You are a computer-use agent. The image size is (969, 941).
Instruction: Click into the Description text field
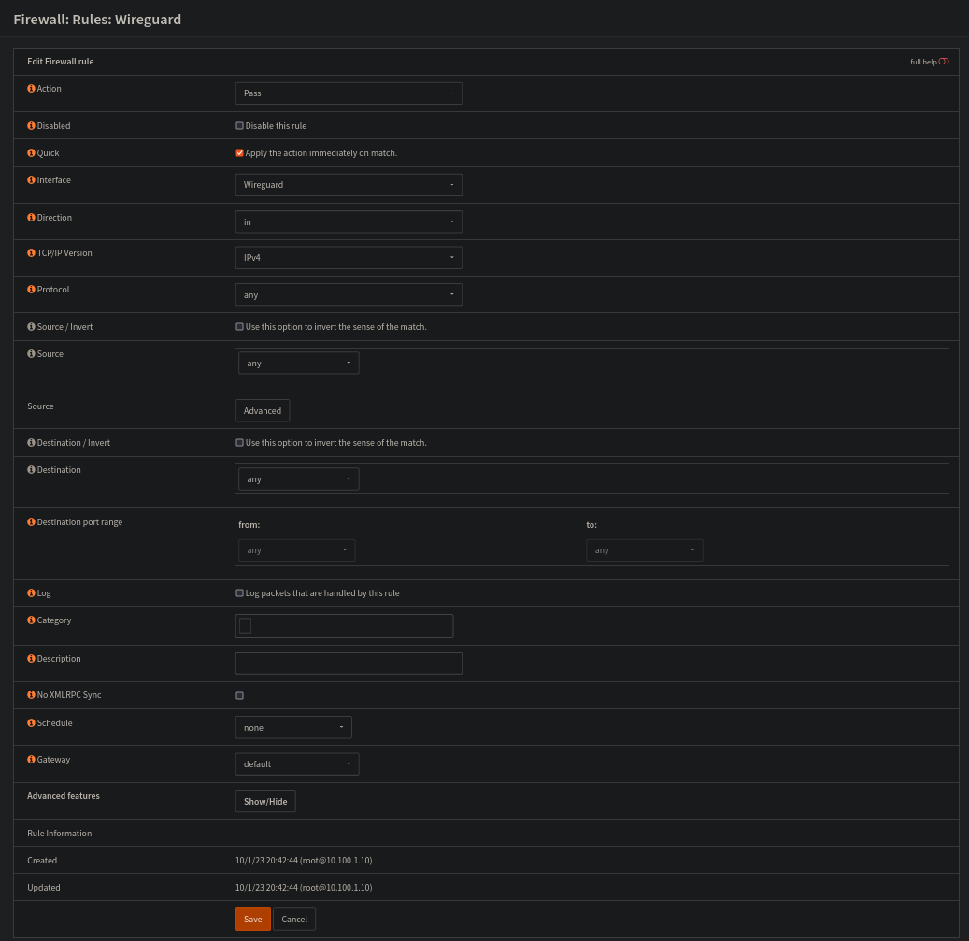[x=349, y=663]
